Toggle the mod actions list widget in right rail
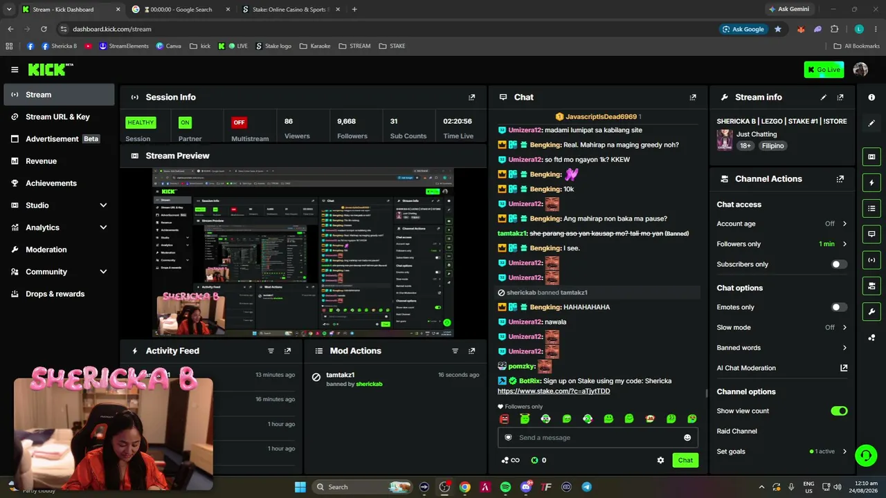Viewport: 886px width, 498px height. 871,208
